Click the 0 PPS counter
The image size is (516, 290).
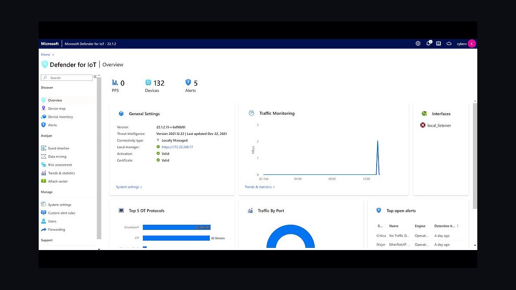118,85
